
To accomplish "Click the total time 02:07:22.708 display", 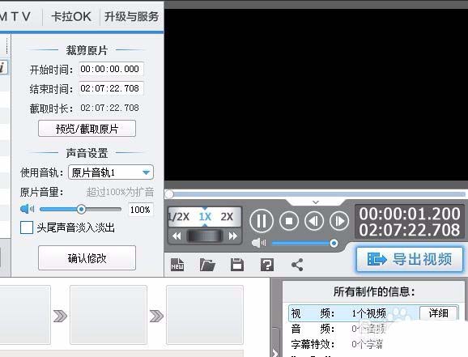I will tap(410, 230).
